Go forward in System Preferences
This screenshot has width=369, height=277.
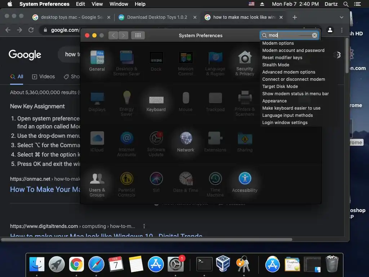click(124, 35)
